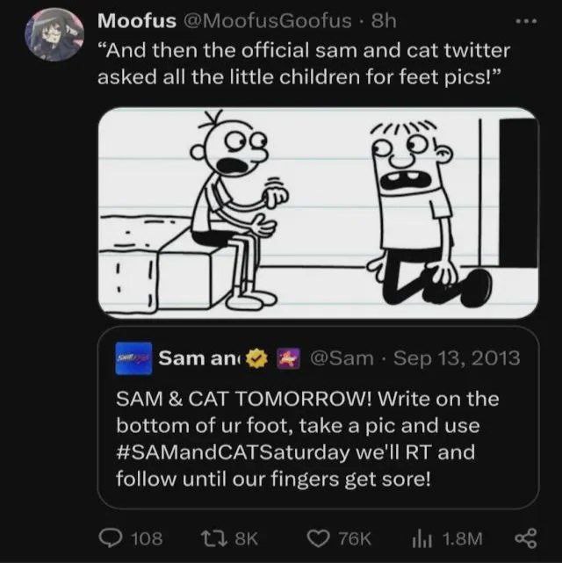Like the tweet with the heart icon

(x=319, y=538)
